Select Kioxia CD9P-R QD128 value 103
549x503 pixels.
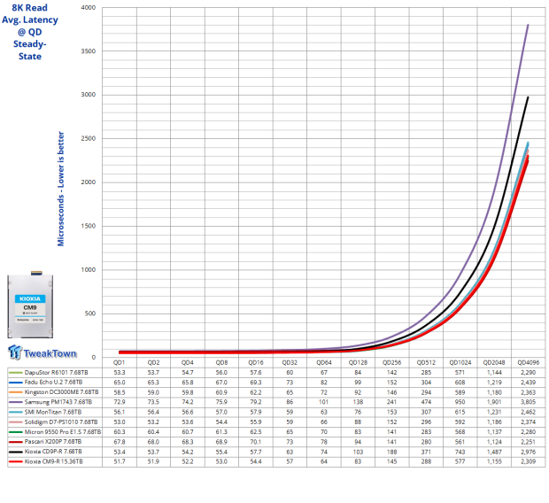coord(358,452)
